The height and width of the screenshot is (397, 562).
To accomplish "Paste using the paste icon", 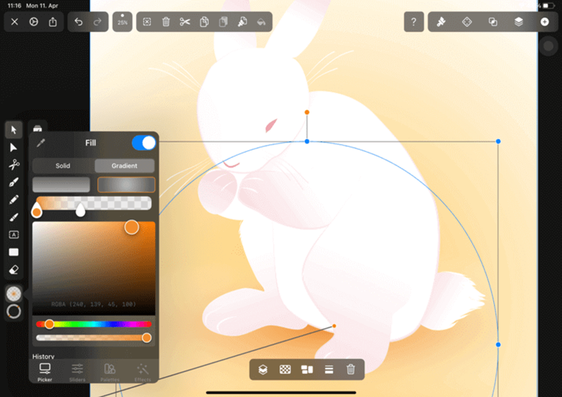I will 223,22.
